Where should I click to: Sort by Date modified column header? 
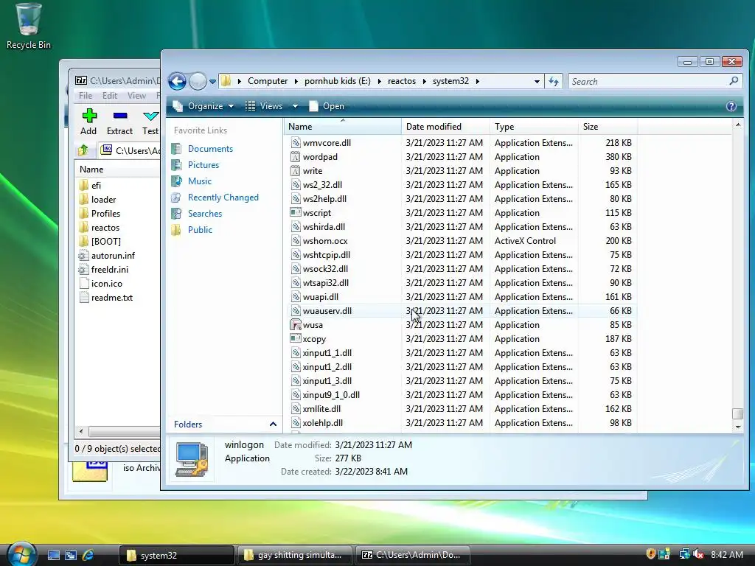point(445,127)
